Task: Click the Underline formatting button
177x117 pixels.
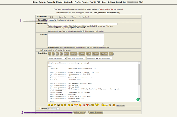Action: pos(58,53)
